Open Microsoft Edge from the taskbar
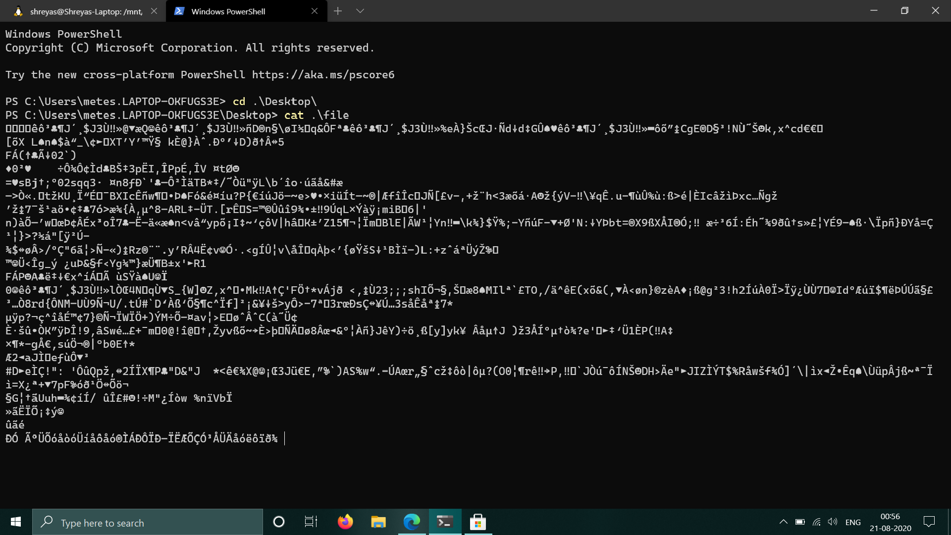The width and height of the screenshot is (951, 535). click(412, 522)
